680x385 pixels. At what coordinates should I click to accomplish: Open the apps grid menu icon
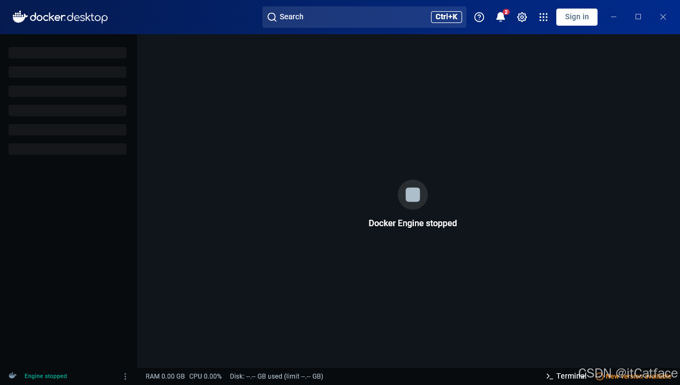point(543,17)
